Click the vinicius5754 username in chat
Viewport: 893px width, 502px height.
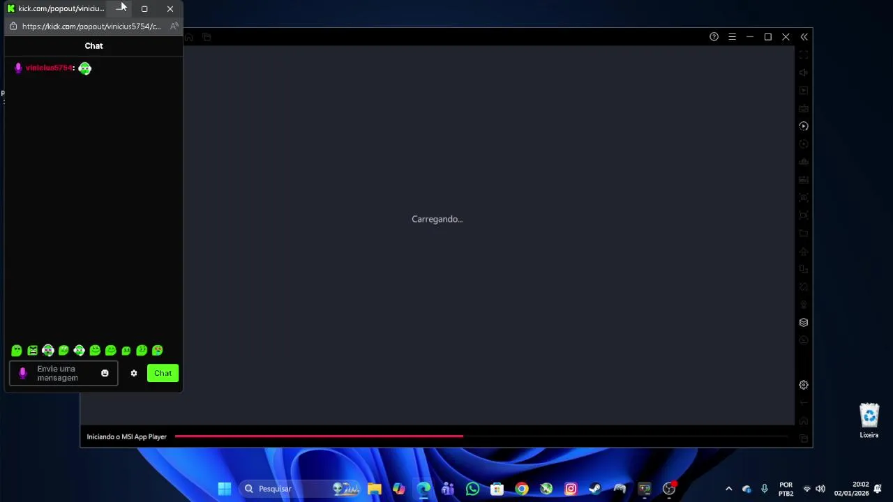click(49, 68)
